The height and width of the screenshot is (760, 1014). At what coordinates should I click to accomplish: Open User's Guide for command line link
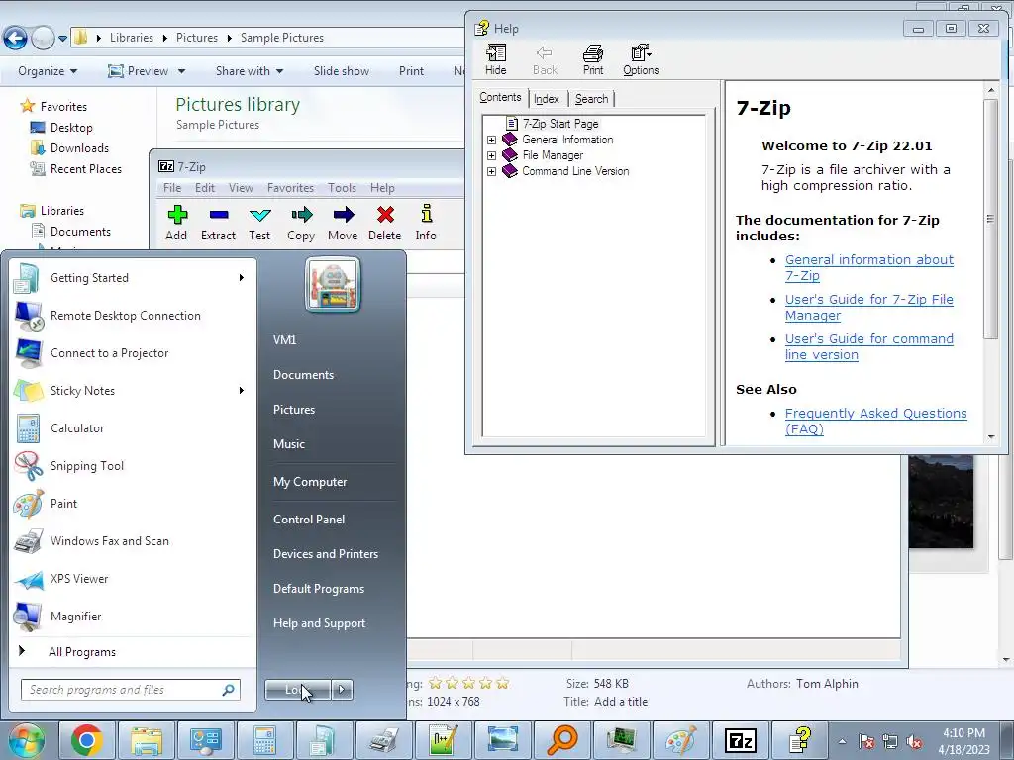[869, 346]
